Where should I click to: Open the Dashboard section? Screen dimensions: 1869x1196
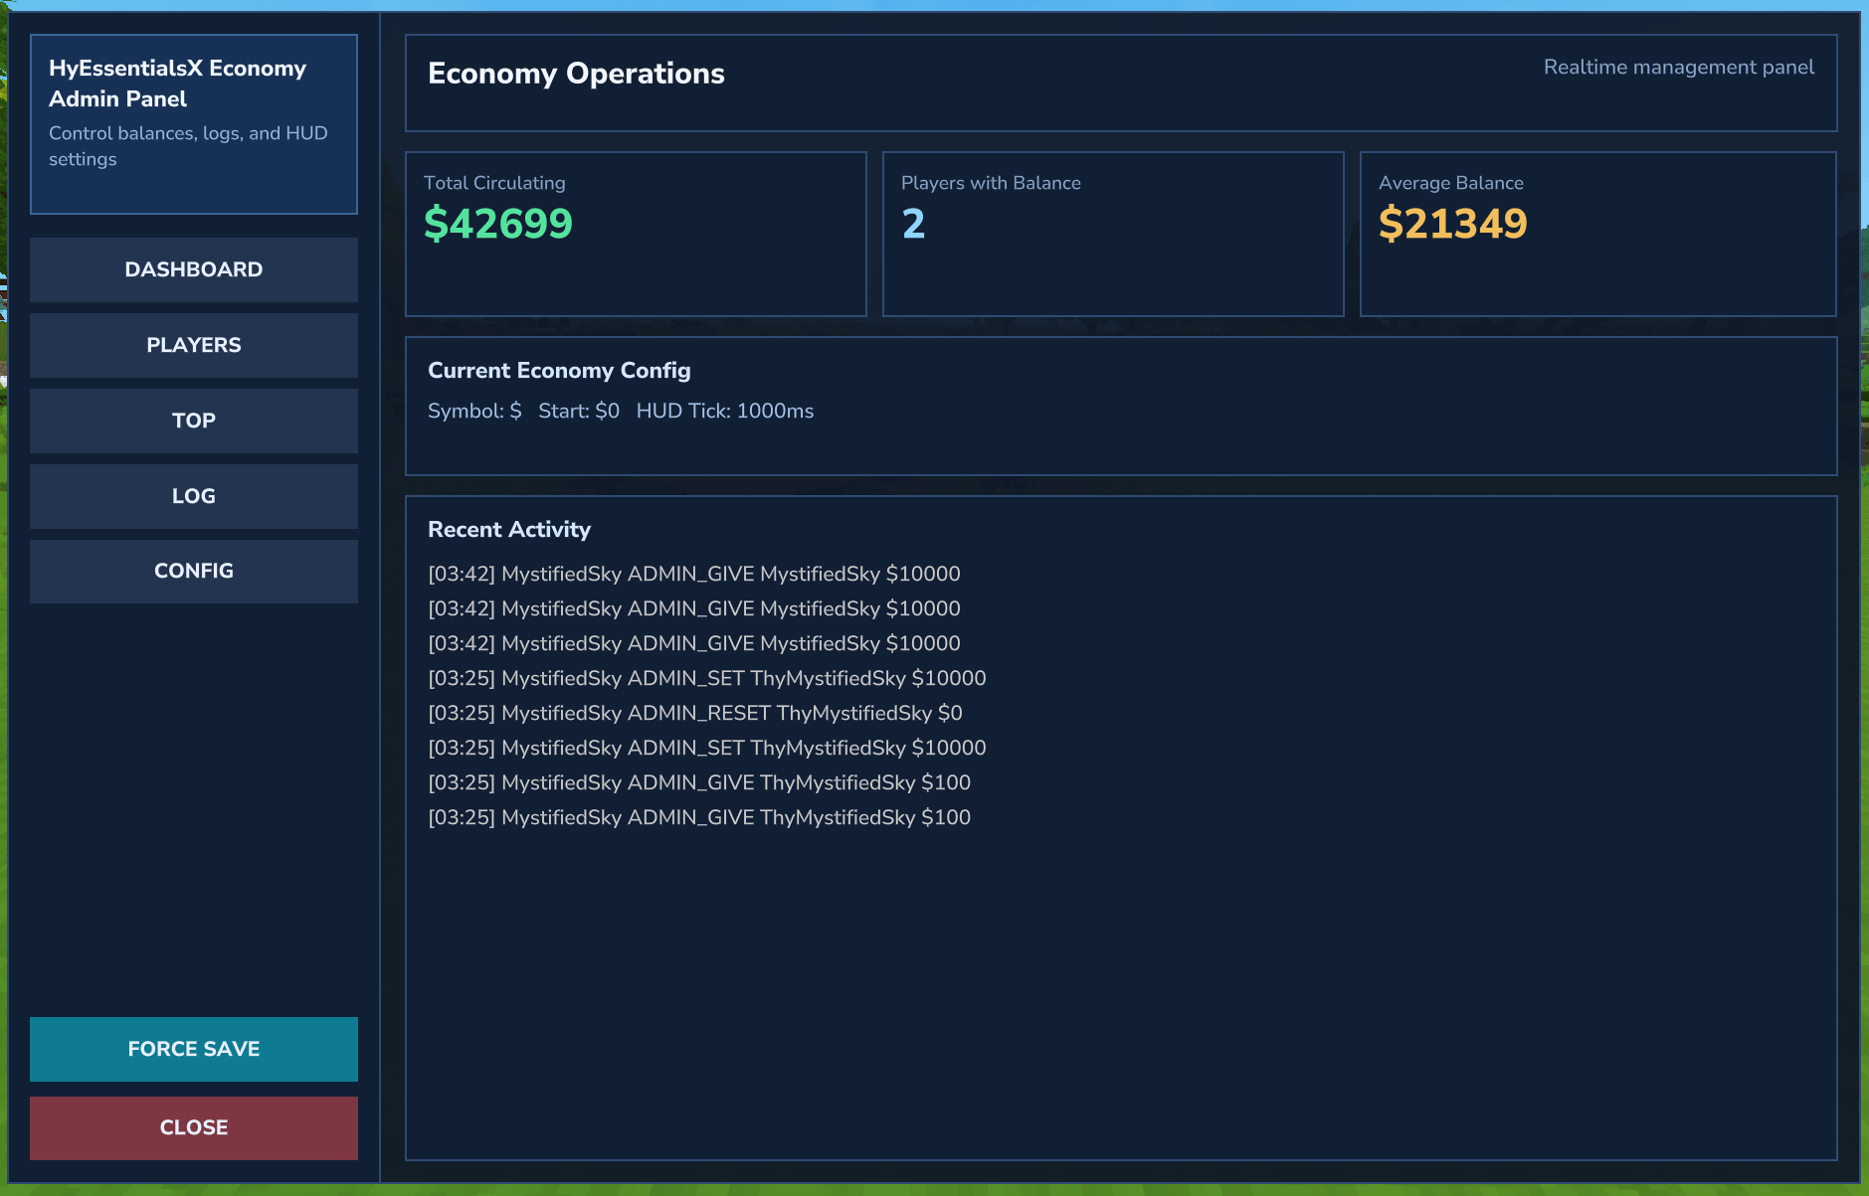[x=193, y=269]
